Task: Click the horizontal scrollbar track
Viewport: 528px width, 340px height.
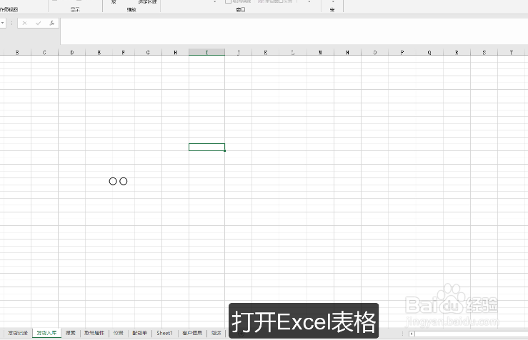Action: (471, 334)
